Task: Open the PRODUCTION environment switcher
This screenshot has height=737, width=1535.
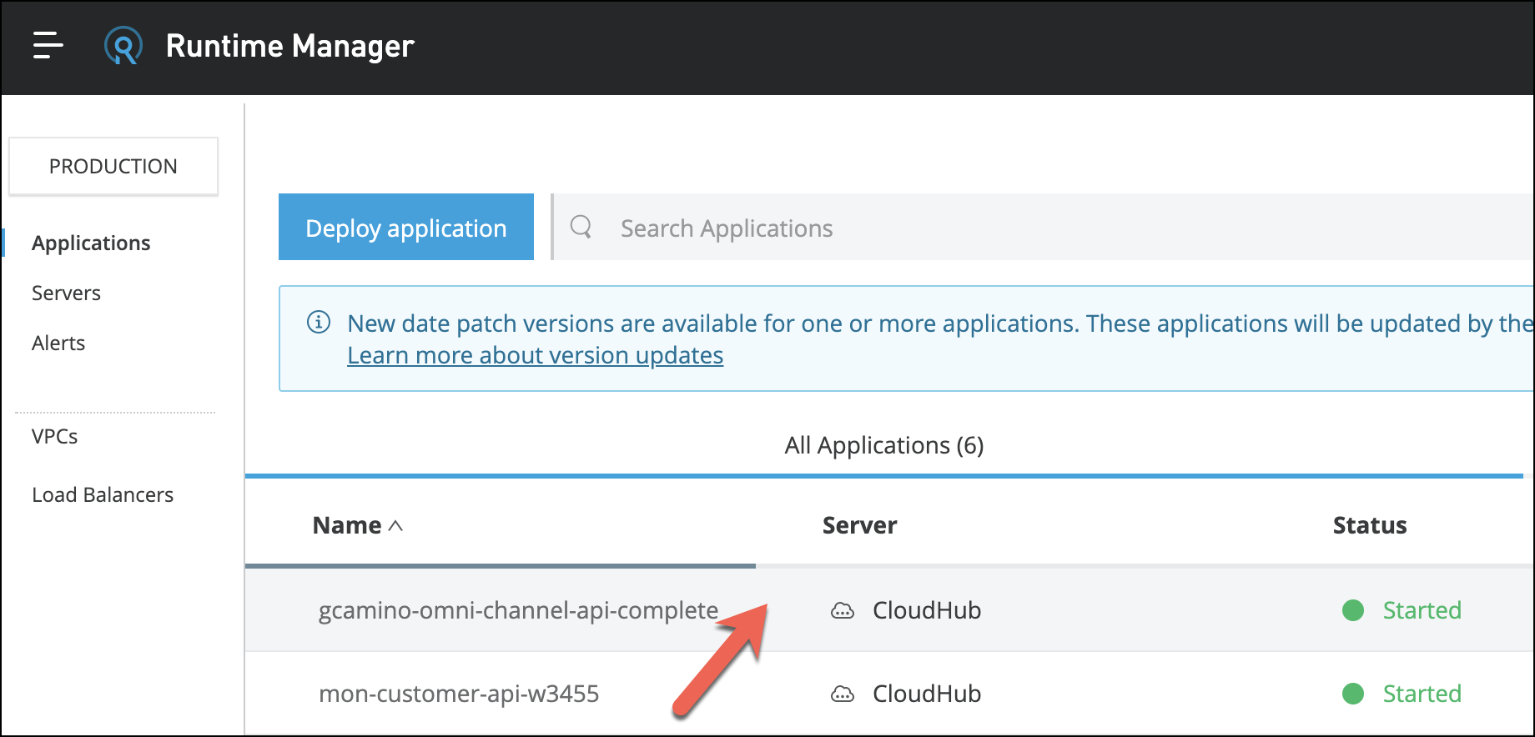Action: 113,166
